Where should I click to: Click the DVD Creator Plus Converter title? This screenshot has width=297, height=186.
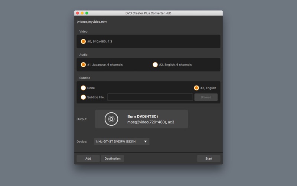(148, 13)
